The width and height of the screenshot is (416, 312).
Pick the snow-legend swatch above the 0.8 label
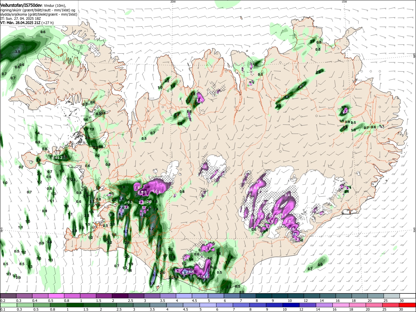(x=72, y=296)
